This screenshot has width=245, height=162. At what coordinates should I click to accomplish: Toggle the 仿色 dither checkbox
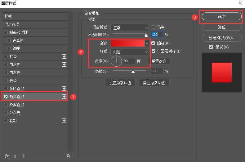point(153,27)
